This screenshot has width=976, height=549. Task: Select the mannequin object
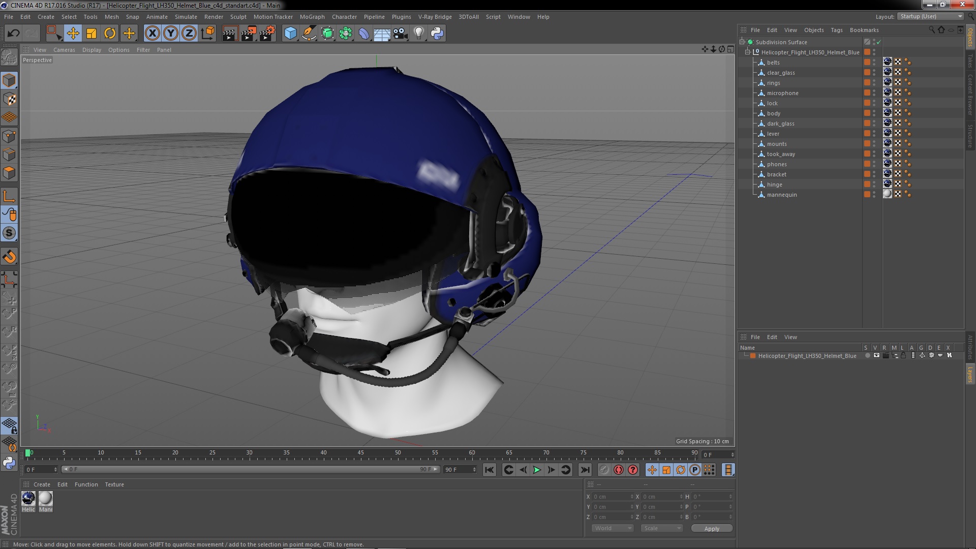coord(782,195)
